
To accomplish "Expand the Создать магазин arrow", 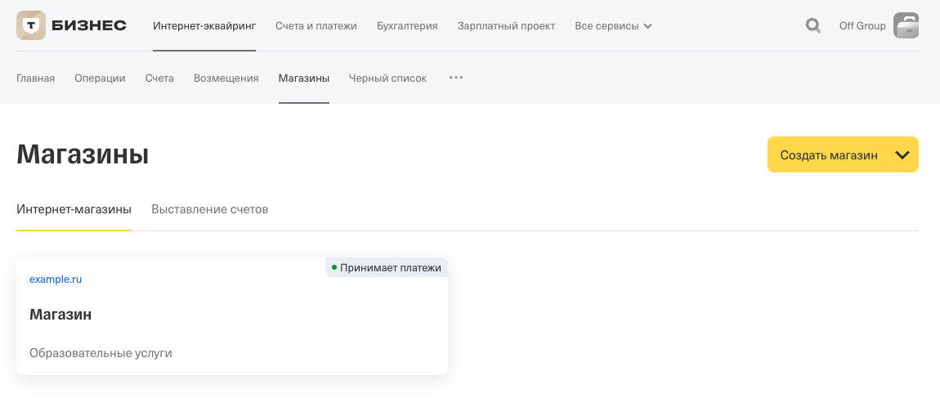I will click(902, 155).
